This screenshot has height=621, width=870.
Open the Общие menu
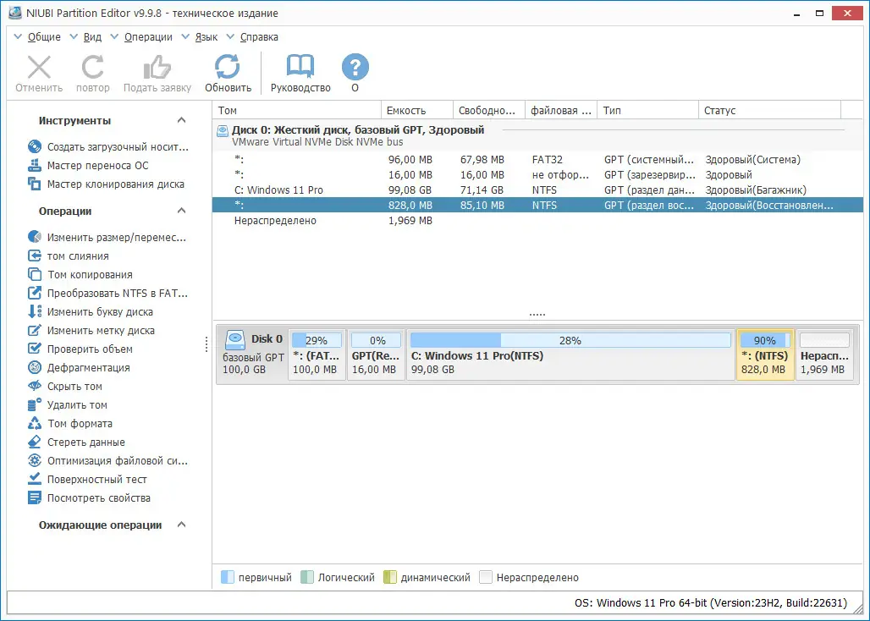click(44, 37)
